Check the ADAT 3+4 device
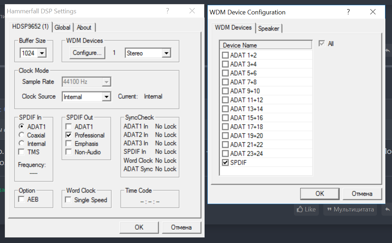 (225, 64)
